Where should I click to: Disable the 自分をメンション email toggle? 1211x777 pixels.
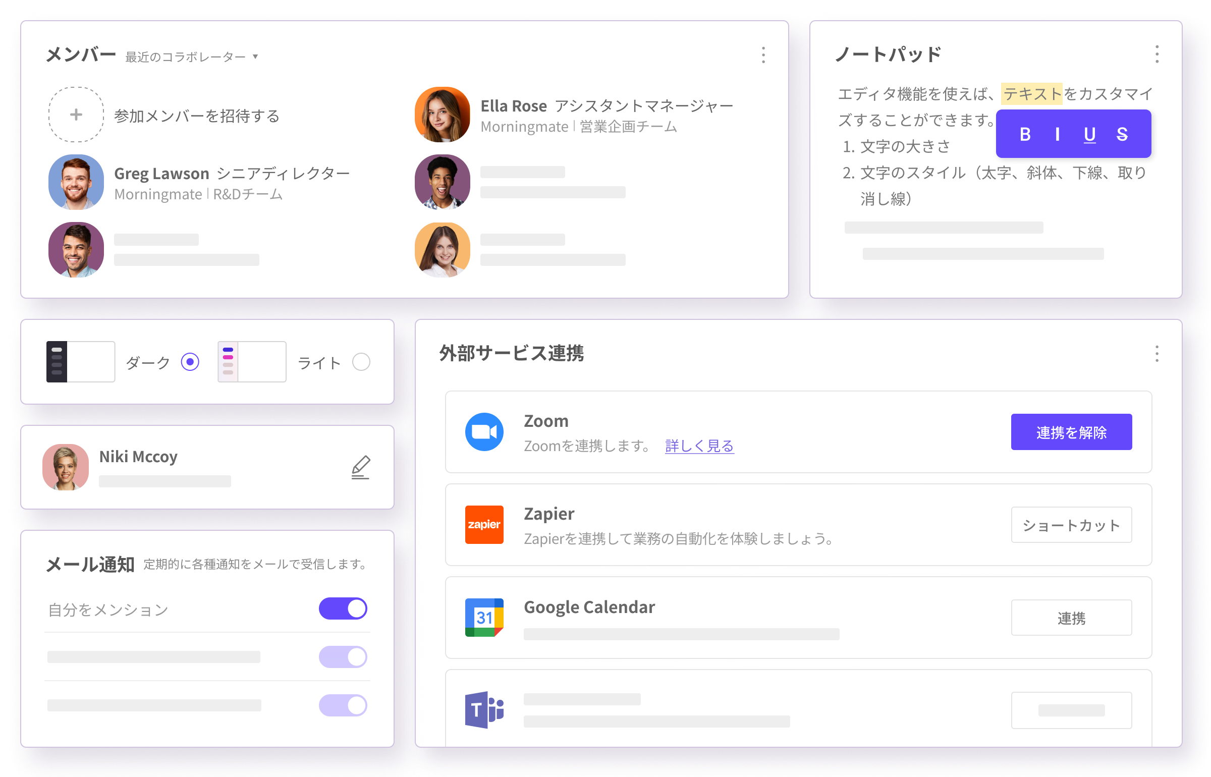pos(343,608)
